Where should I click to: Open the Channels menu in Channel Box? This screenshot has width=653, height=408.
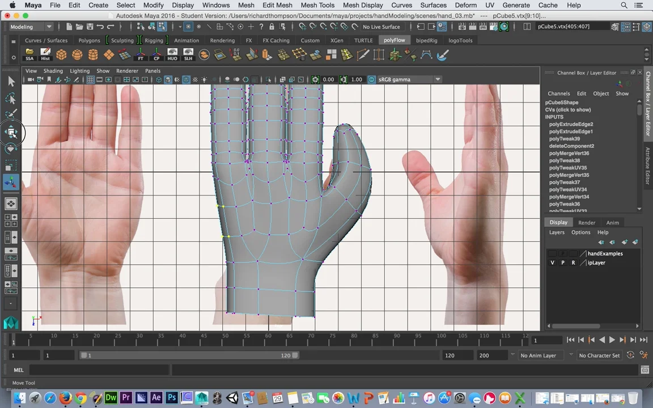[558, 93]
